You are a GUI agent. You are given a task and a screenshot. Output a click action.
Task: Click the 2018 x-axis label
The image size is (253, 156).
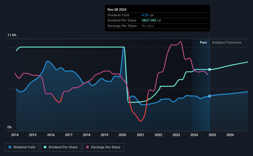click(x=87, y=135)
